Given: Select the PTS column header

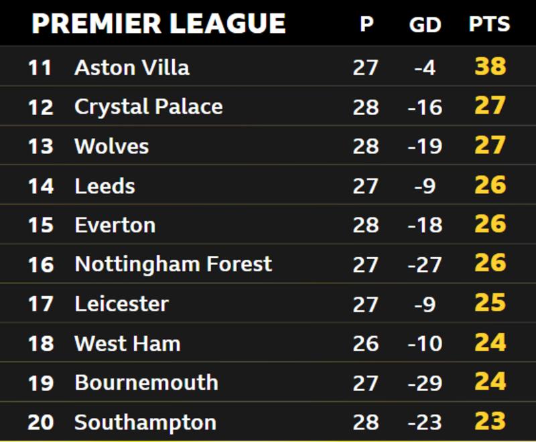Looking at the screenshot, I should point(489,24).
